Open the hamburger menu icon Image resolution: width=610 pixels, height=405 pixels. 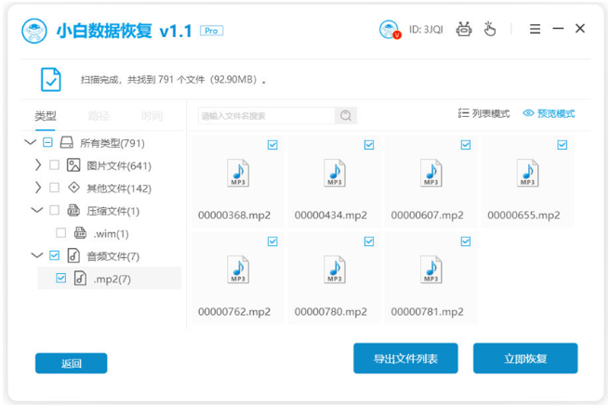pos(535,30)
